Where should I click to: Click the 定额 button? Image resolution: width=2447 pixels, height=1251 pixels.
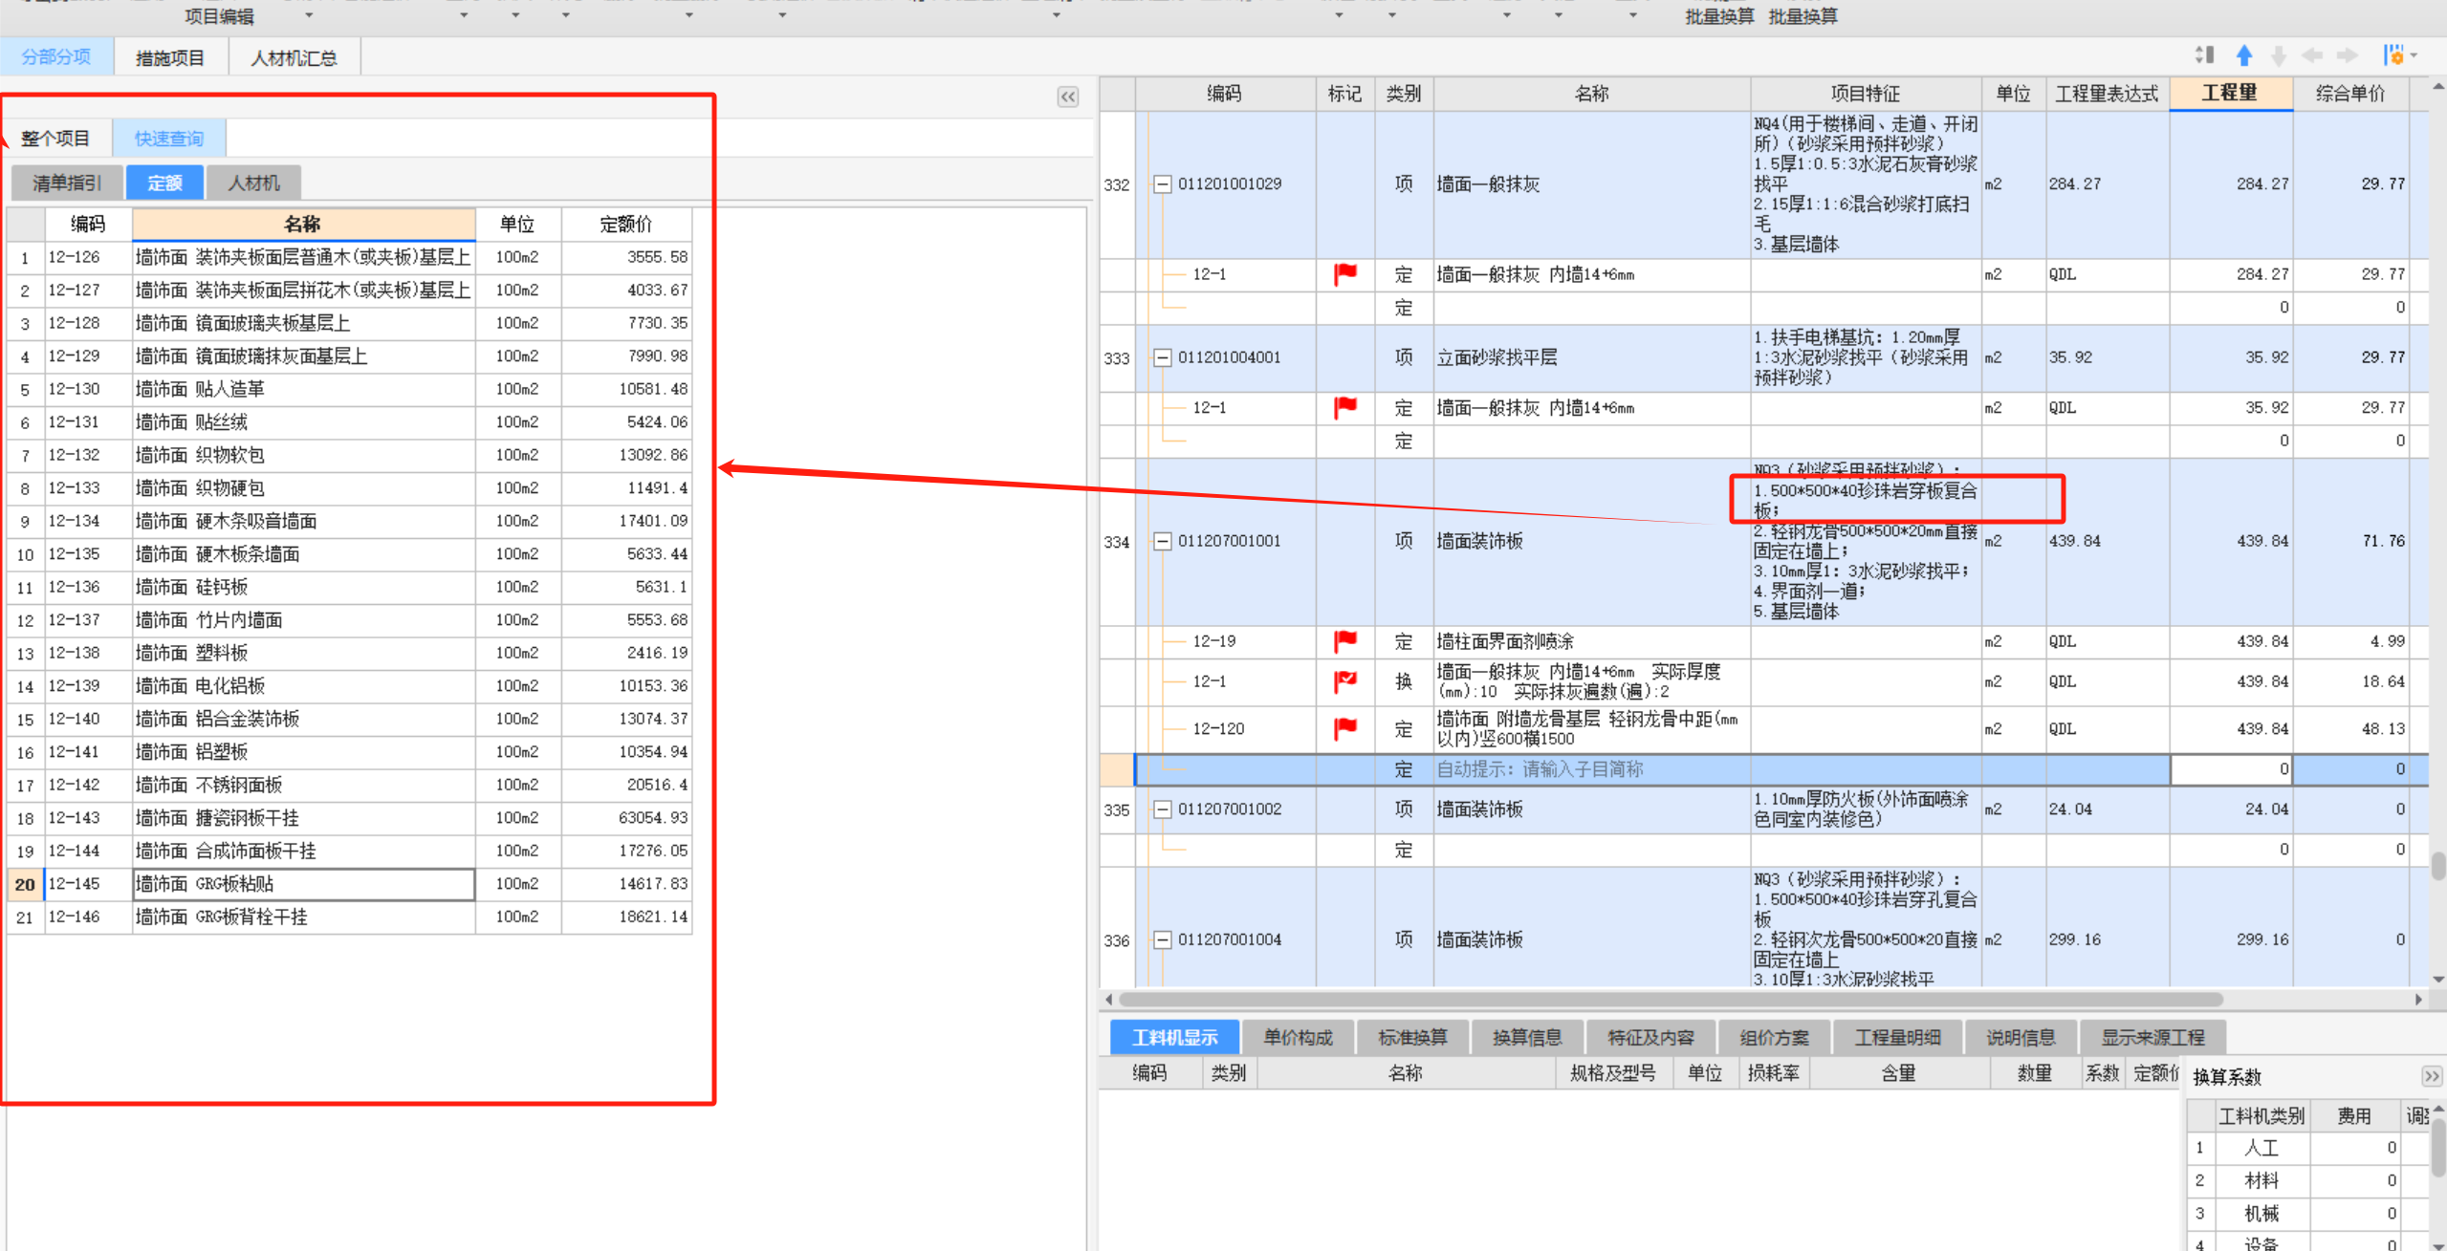[x=164, y=183]
